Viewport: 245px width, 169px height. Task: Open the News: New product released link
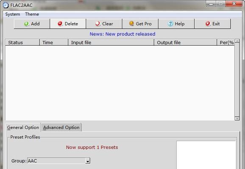[x=122, y=34]
